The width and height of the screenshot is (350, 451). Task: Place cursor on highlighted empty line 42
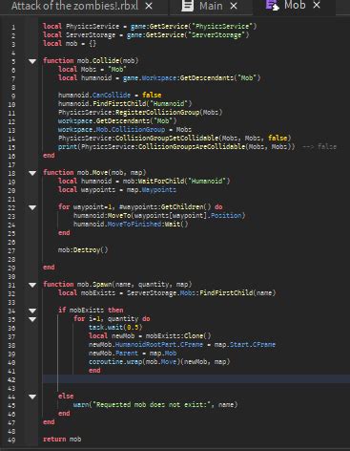coord(196,379)
